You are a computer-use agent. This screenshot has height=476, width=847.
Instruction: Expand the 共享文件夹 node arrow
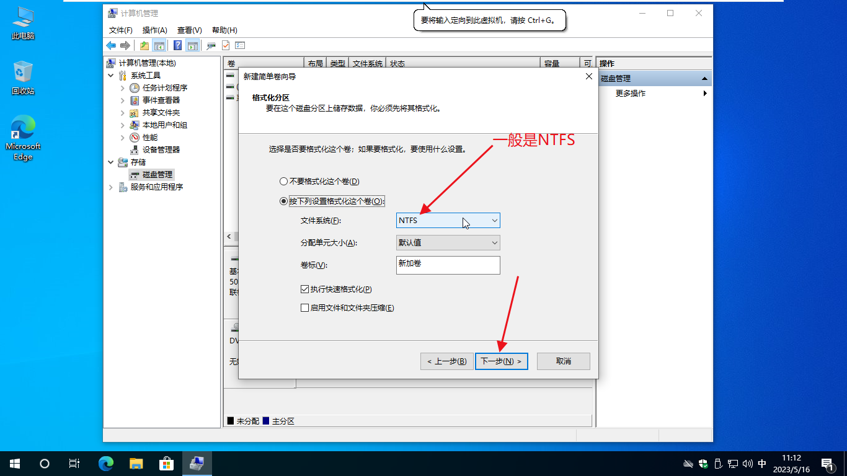122,113
